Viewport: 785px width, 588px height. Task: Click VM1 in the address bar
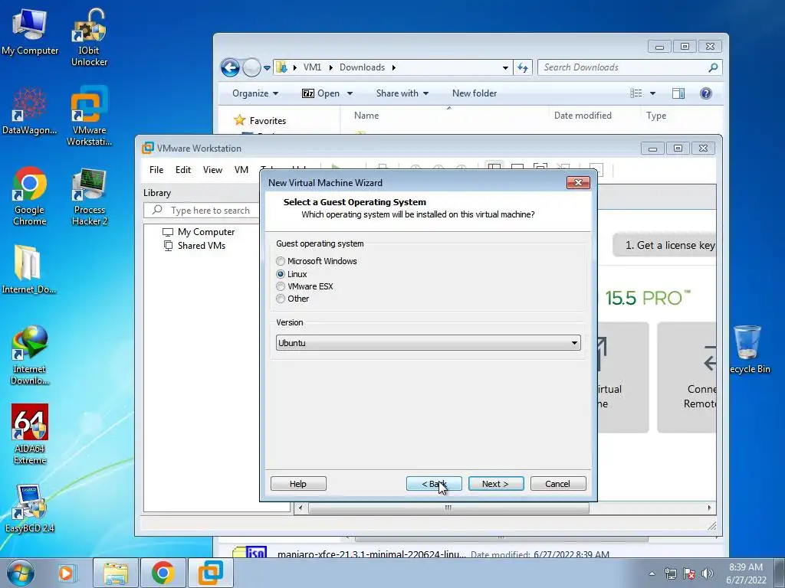(x=312, y=67)
